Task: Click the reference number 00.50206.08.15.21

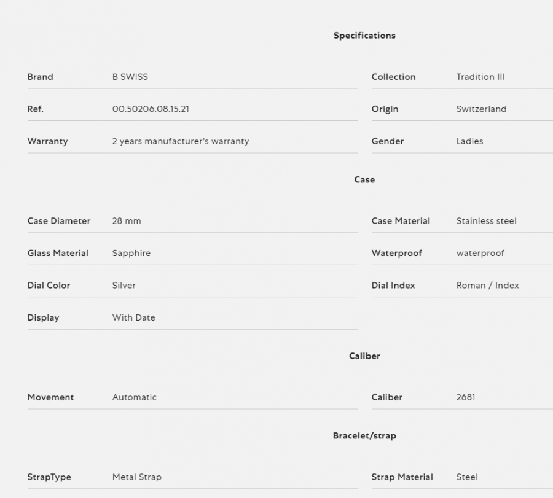Action: tap(151, 109)
